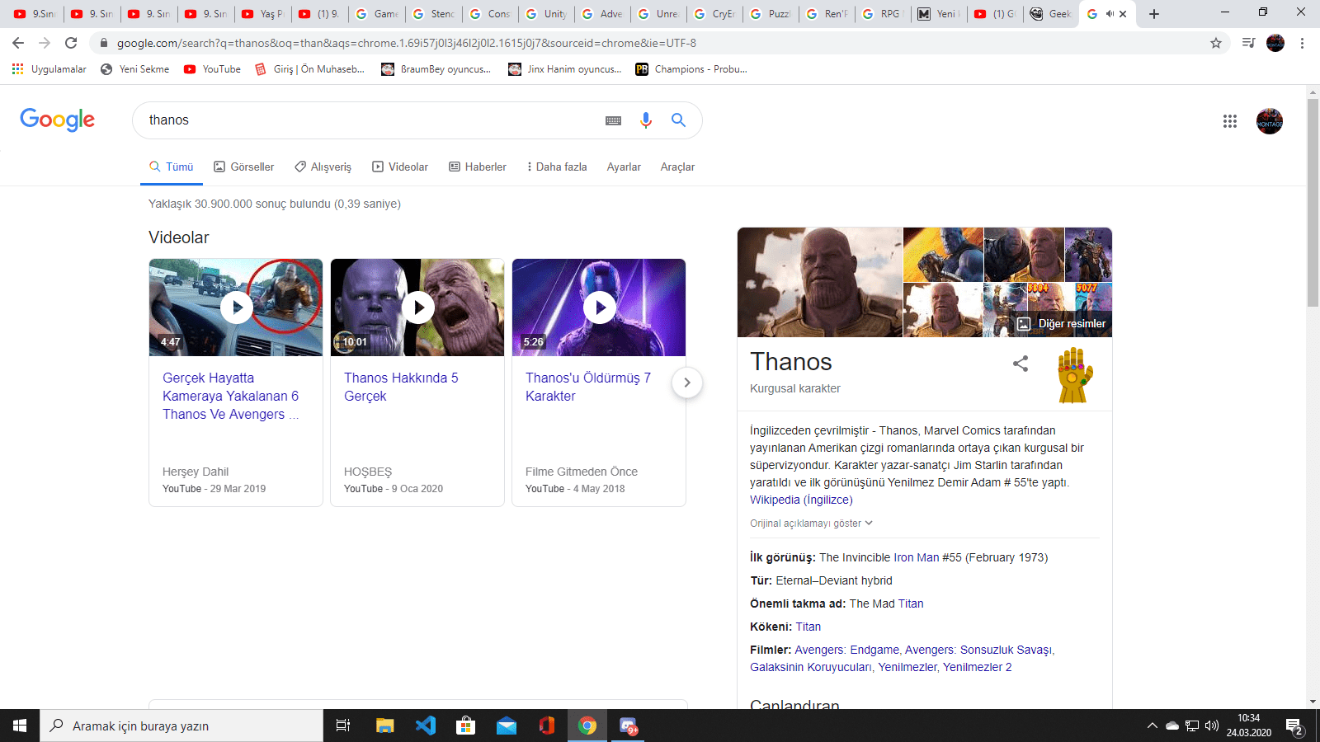Switch to the 'Videolar' tab
The height and width of the screenshot is (742, 1320).
coord(400,167)
